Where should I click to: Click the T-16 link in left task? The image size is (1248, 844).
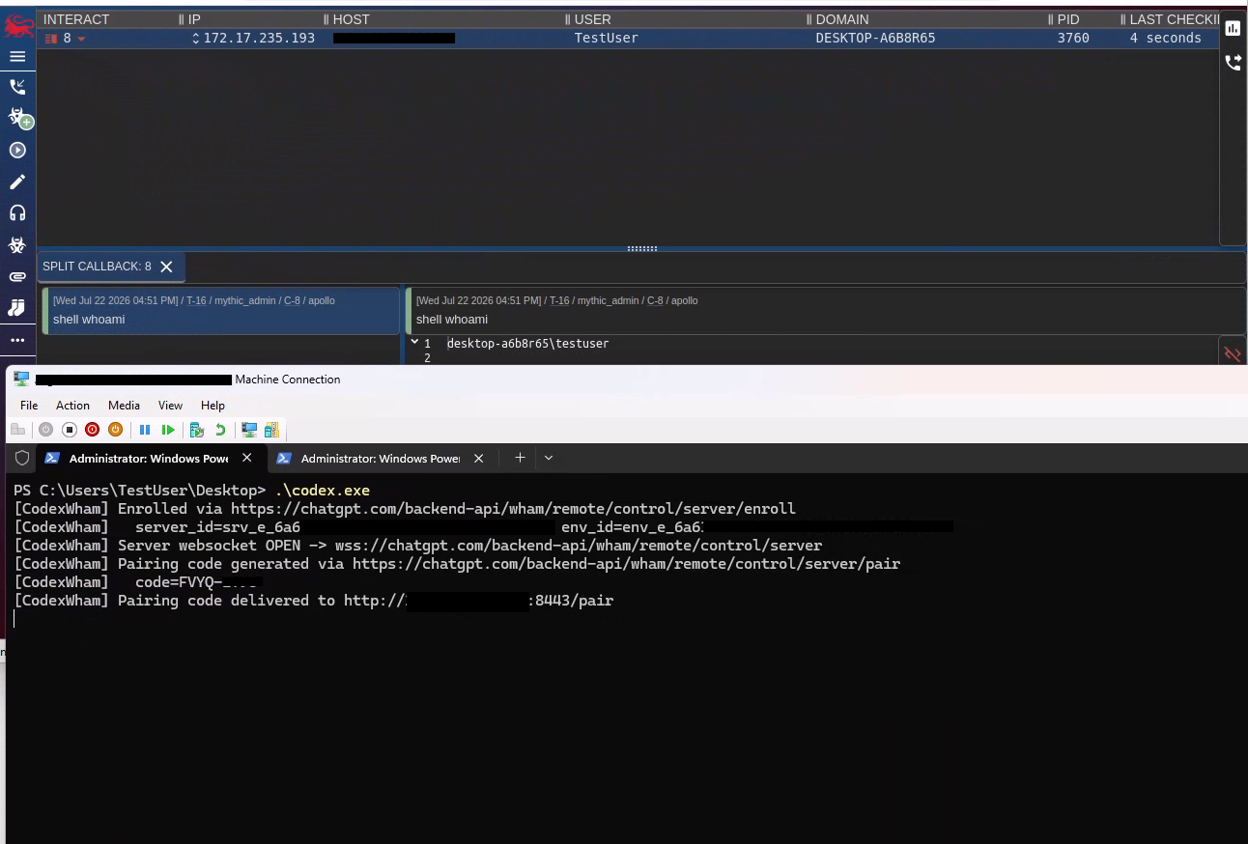(x=196, y=300)
